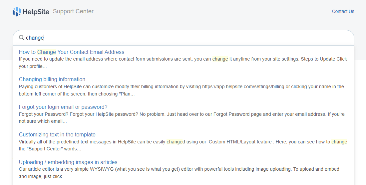This screenshot has width=366, height=185.
Task: Click the HelpSite brand name text
Action: tap(36, 12)
